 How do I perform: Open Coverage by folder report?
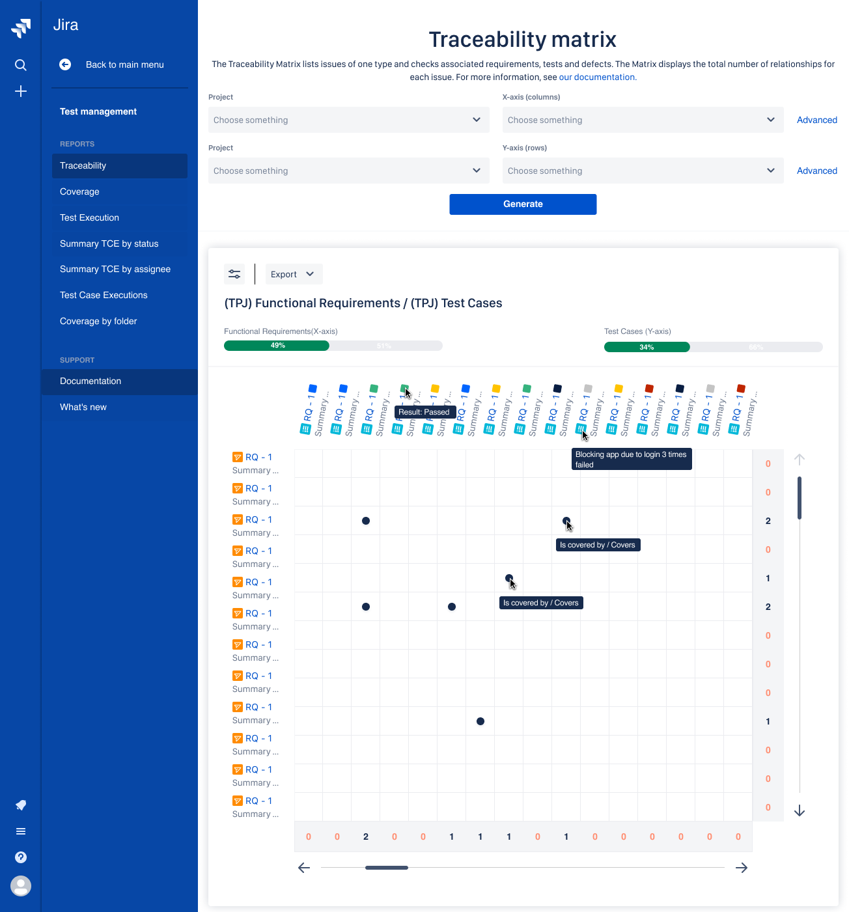coord(120,322)
